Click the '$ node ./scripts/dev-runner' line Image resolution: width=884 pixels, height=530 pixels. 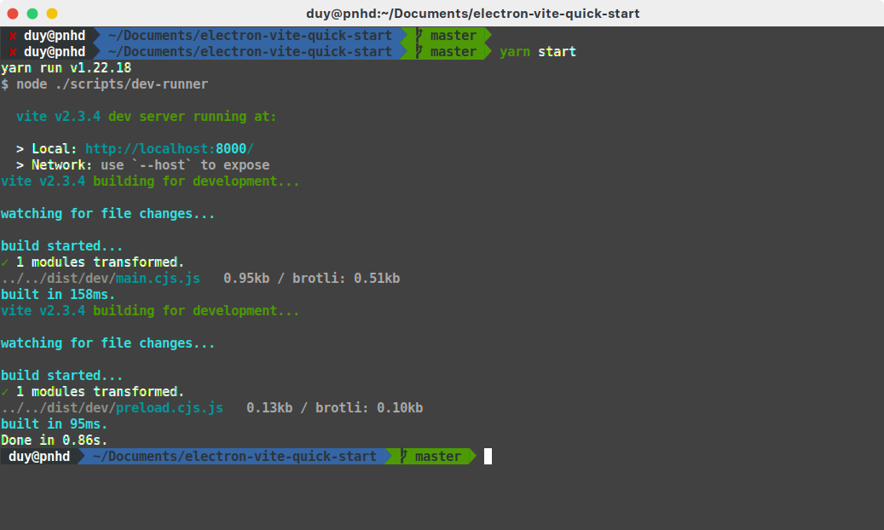point(105,84)
